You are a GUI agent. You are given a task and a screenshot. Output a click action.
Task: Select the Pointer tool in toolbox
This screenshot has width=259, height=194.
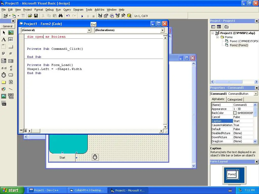(x=4, y=33)
